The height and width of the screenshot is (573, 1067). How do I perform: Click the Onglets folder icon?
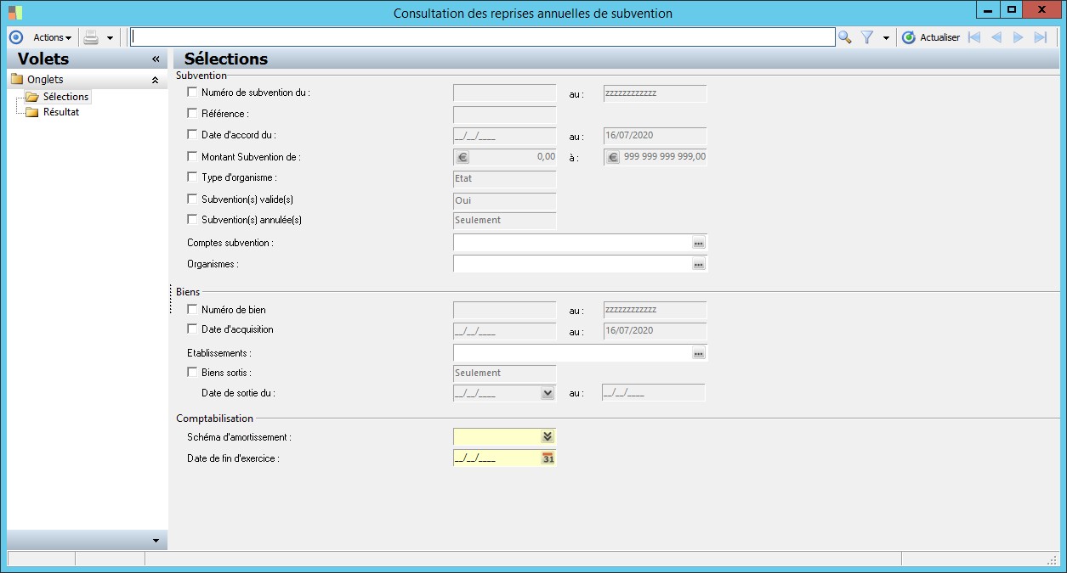point(17,80)
